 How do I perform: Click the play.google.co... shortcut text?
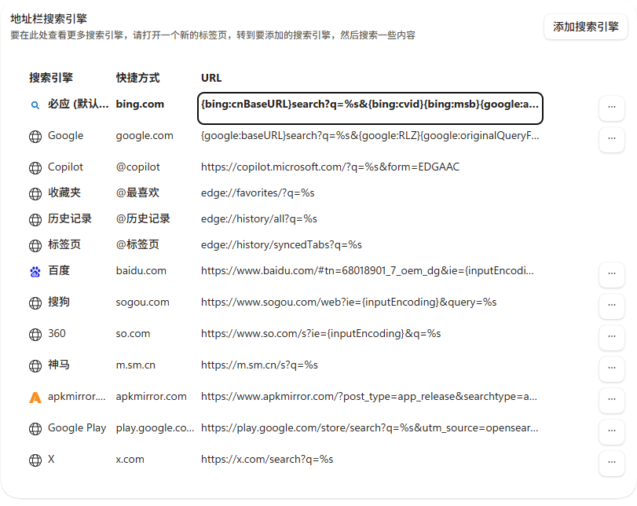155,428
